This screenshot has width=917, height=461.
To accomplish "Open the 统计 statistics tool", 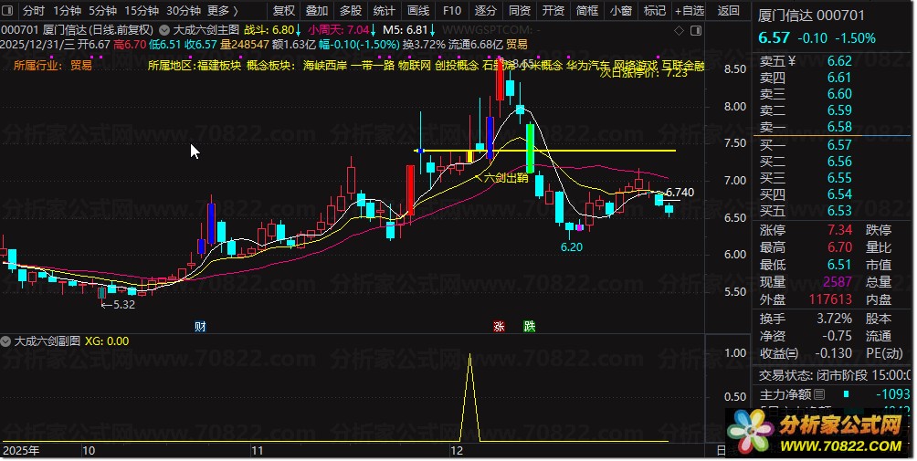I will 385,11.
